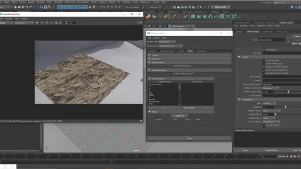Open the Render Layer dropdown
Viewport: 301px width, 169px height.
167,42
